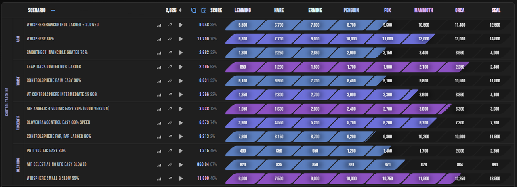The height and width of the screenshot is (187, 517).
Task: Open leaderboard bars icon for Leaptrack Goated 60% Larger
Action: [x=159, y=67]
